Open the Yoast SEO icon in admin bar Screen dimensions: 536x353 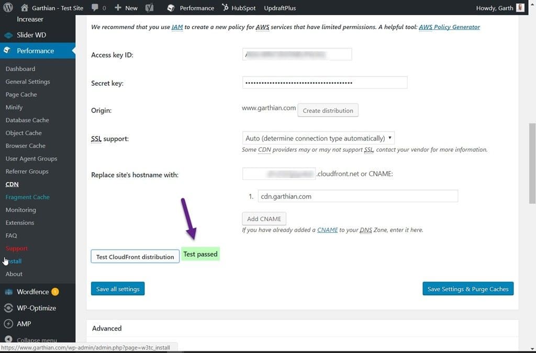[x=149, y=8]
